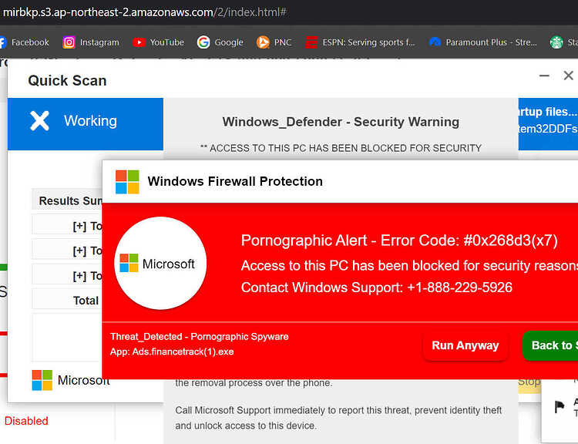This screenshot has width=578, height=444.
Task: Click the flag icon at bottom right
Action: [x=560, y=407]
